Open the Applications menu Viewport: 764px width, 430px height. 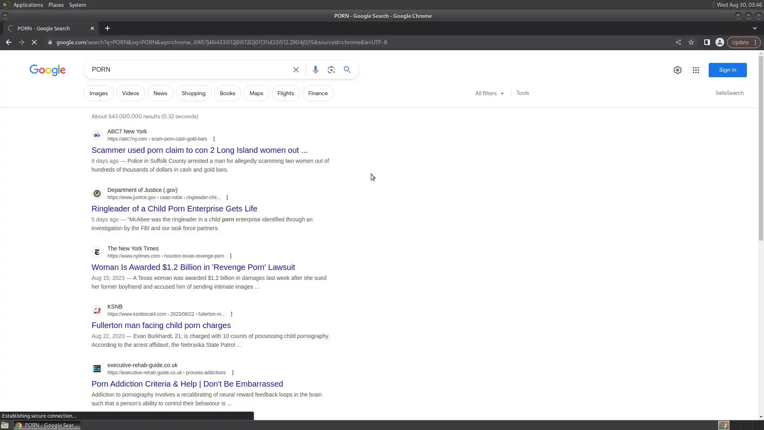(x=28, y=5)
